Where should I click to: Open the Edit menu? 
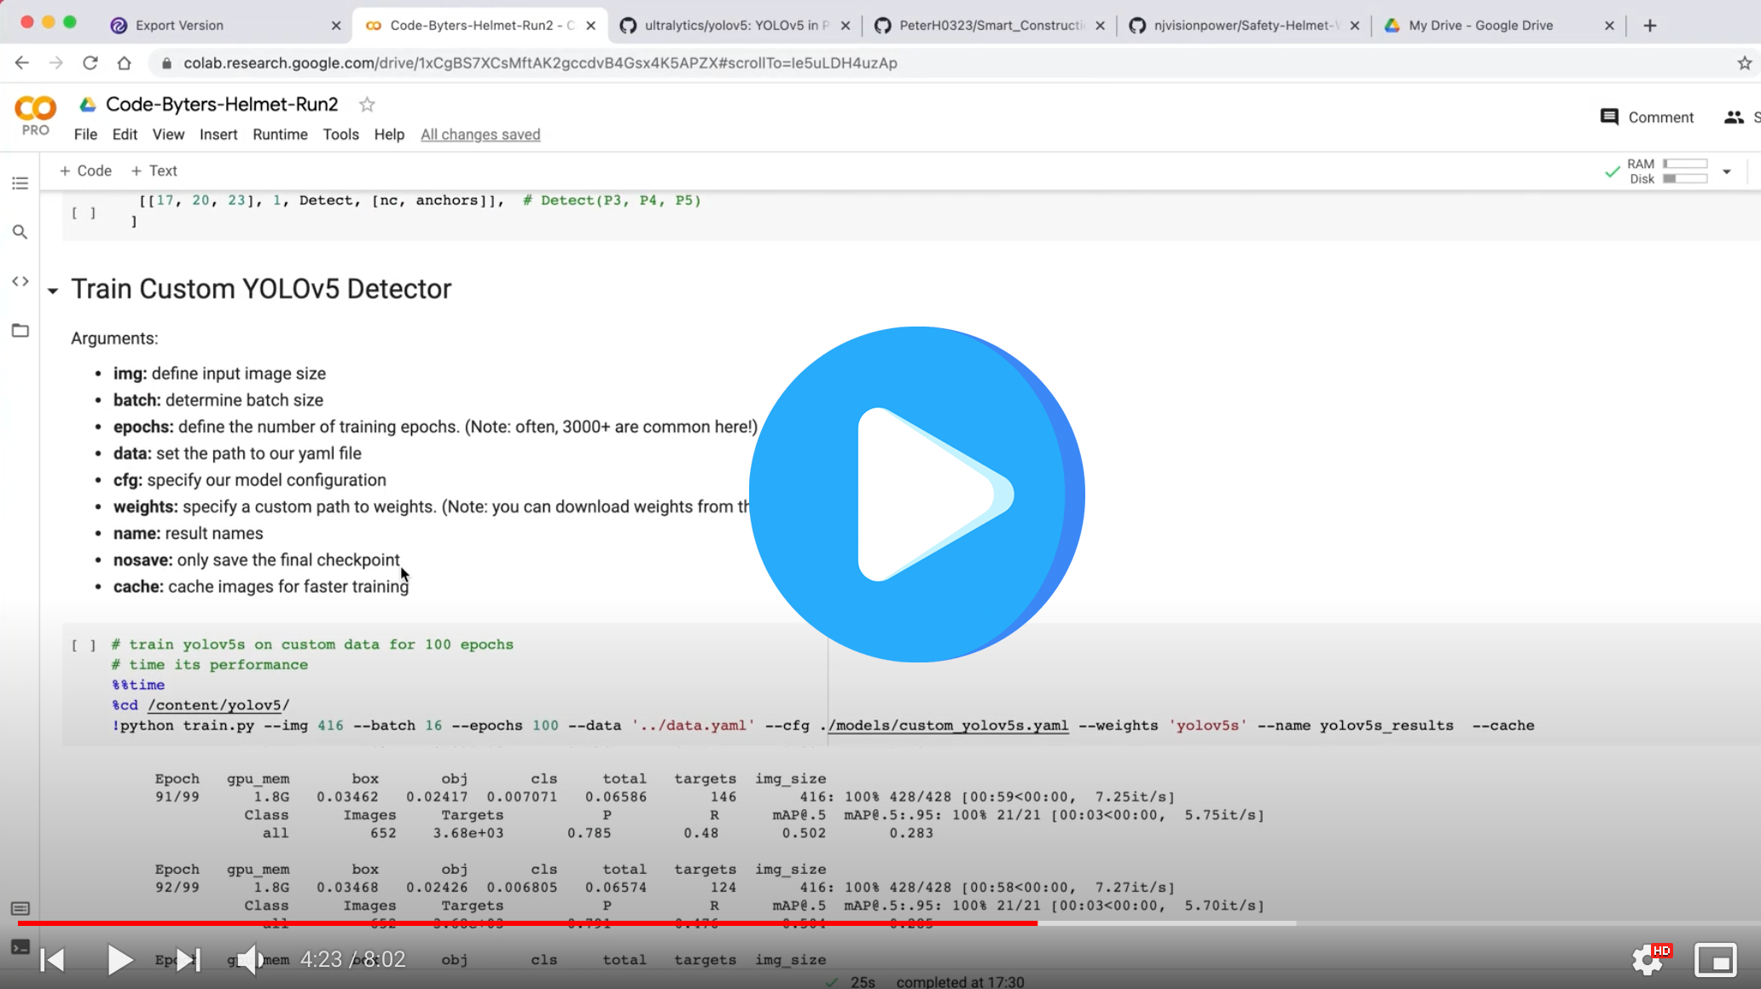(125, 134)
